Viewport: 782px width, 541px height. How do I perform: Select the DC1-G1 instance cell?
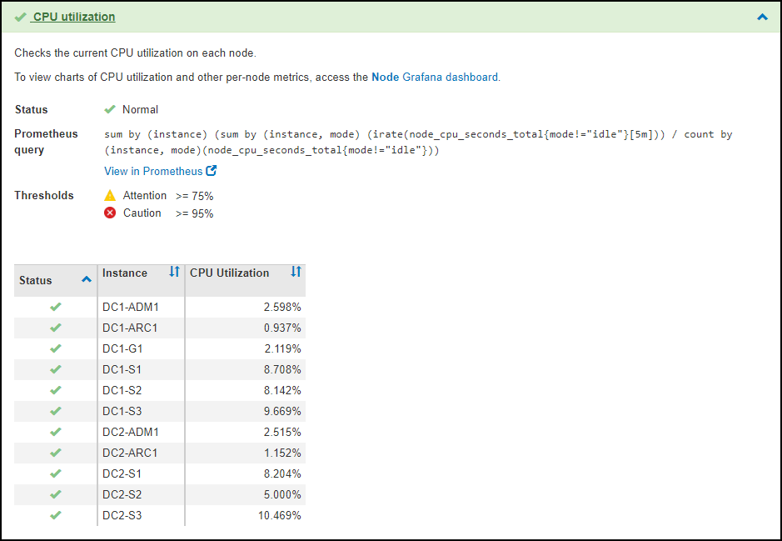click(122, 348)
